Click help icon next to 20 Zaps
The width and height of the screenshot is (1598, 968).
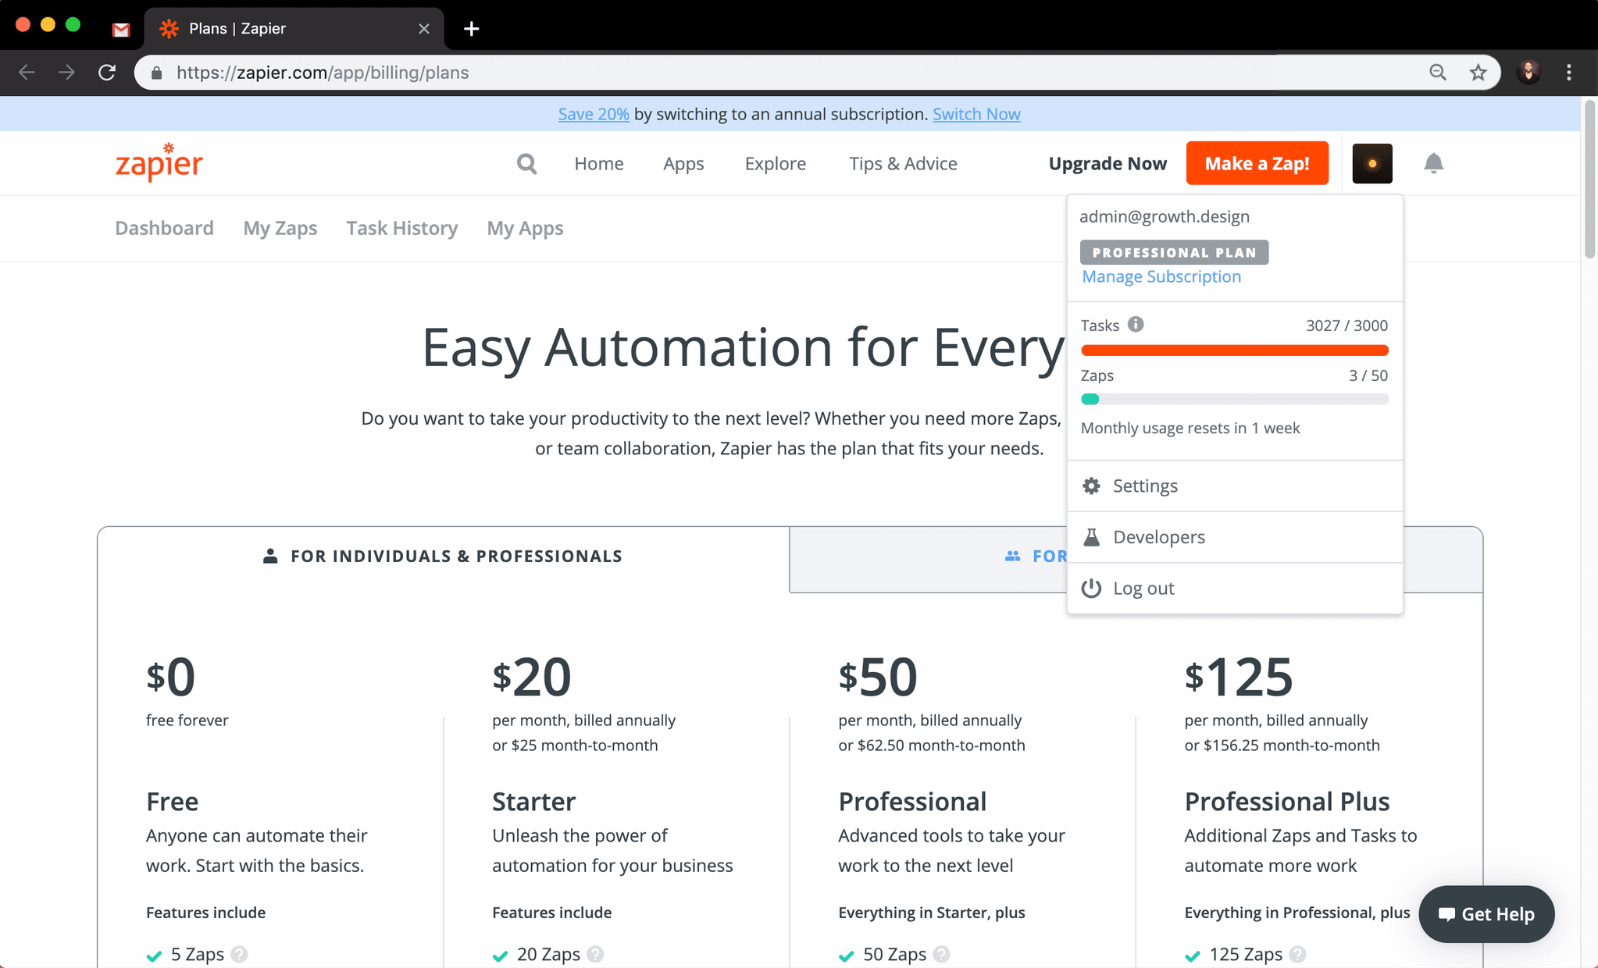tap(595, 954)
